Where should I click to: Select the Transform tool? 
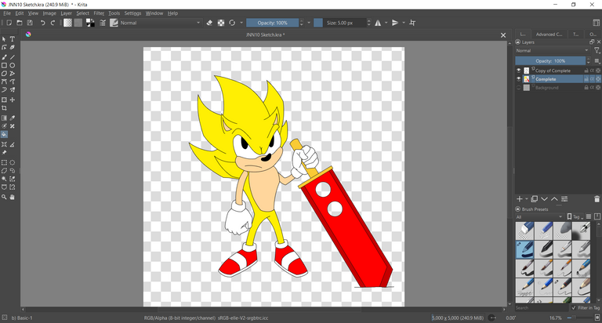tap(4, 100)
